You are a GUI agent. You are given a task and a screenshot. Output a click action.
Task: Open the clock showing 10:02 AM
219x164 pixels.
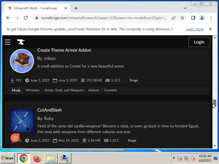pyautogui.click(x=205, y=158)
